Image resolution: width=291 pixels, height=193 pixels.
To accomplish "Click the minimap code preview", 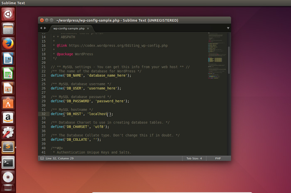I will point(217,56).
